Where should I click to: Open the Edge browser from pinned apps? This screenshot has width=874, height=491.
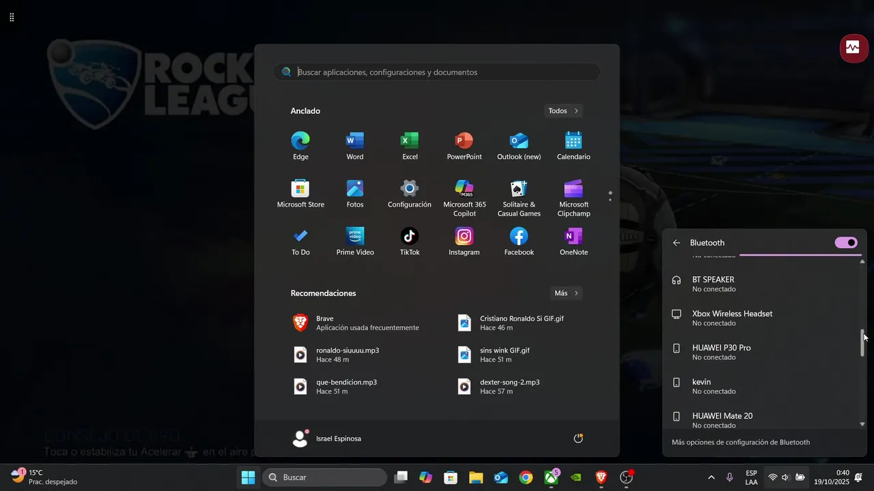[x=300, y=146]
